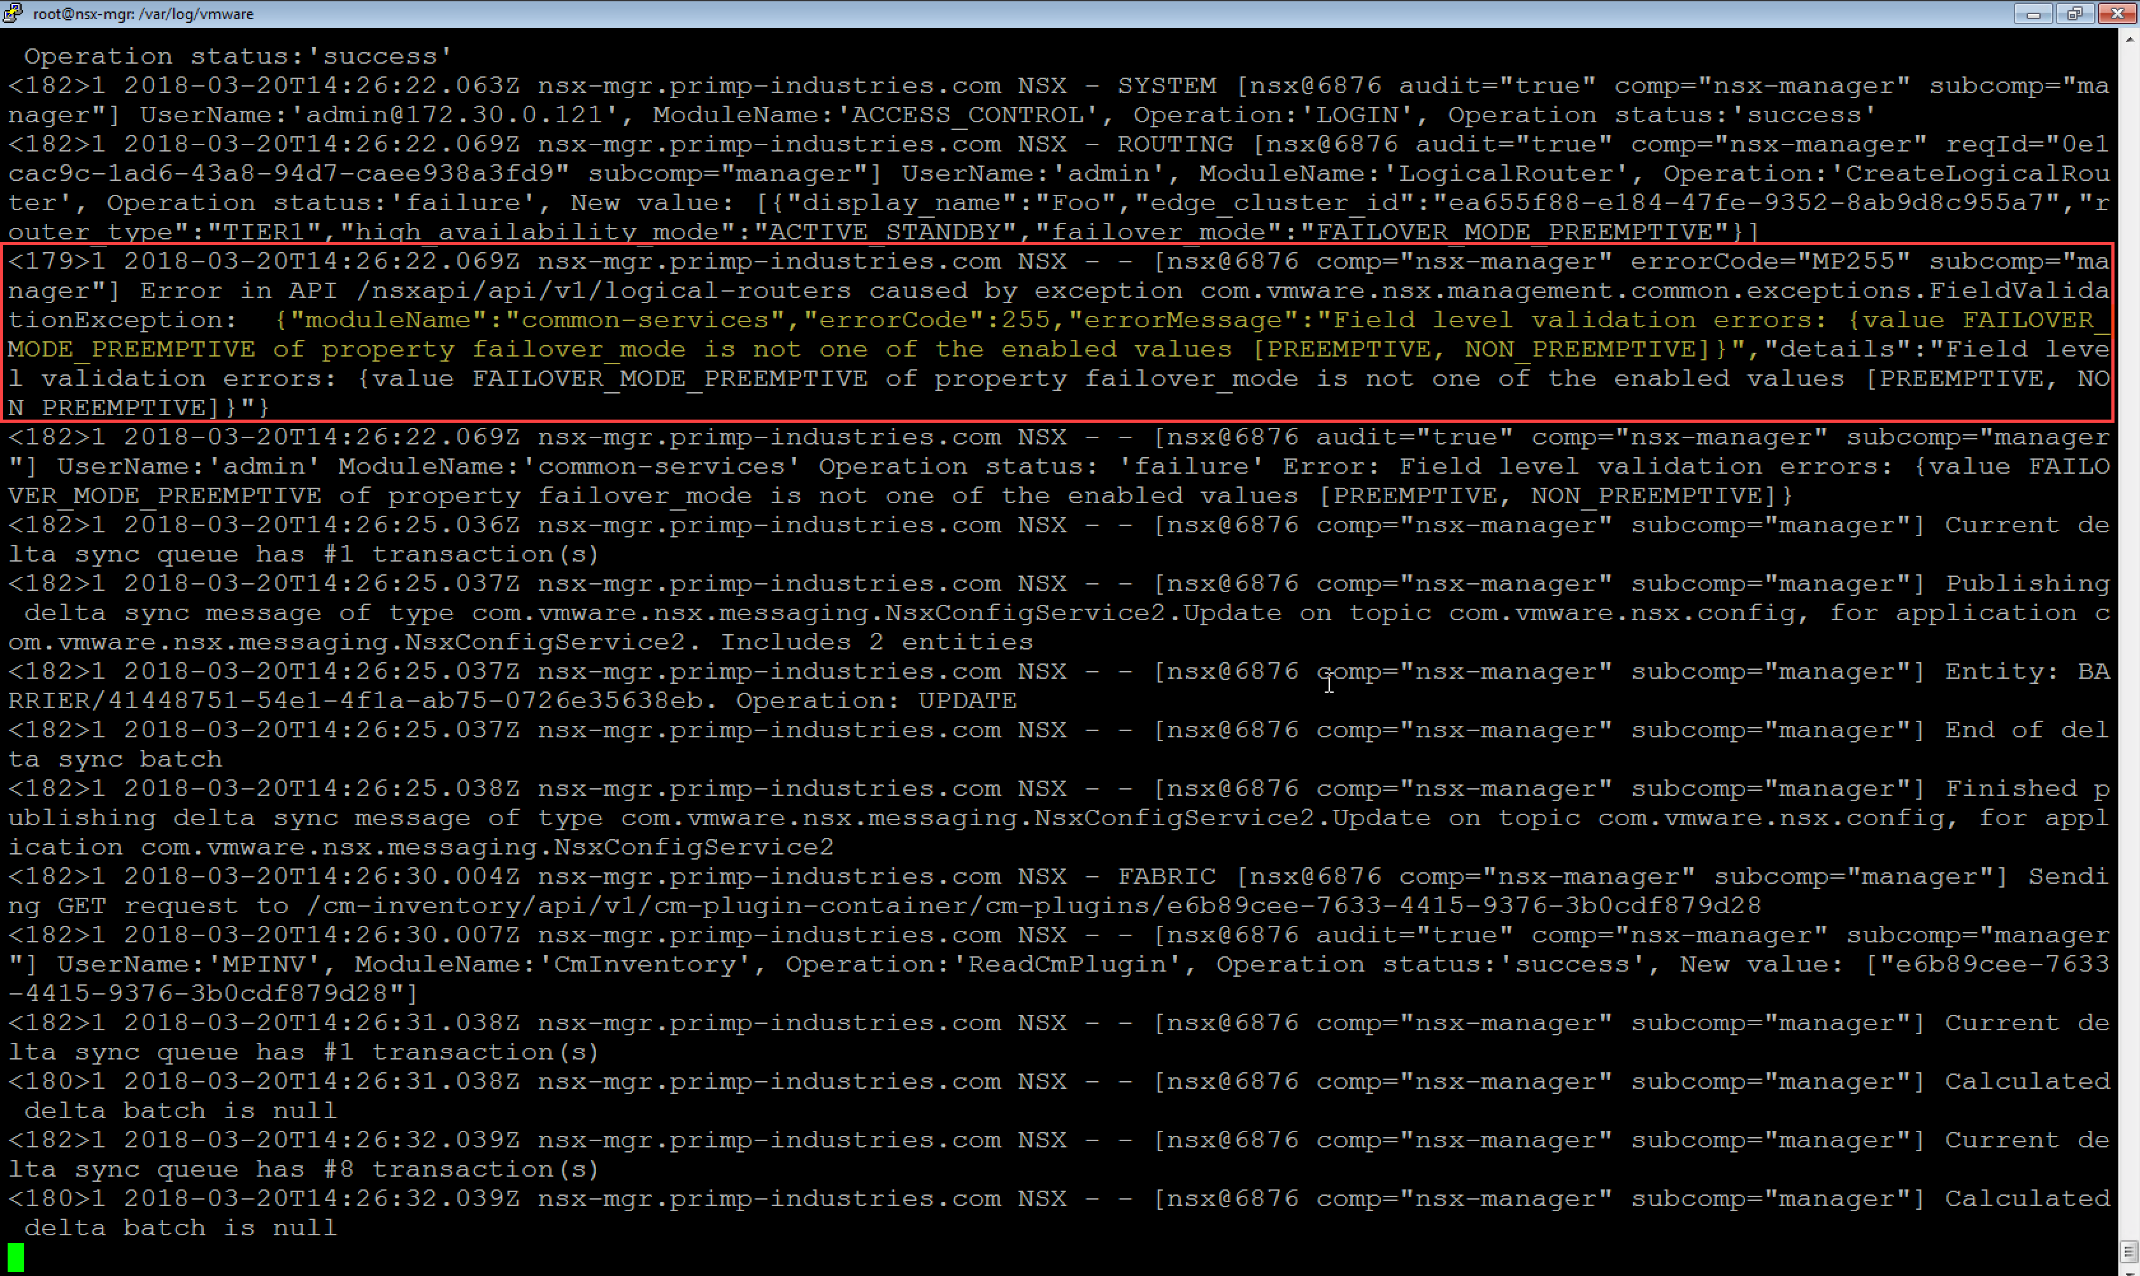Click the #8 transaction(s) text
Viewport: 2140px width, 1276px height.
coord(461,1170)
